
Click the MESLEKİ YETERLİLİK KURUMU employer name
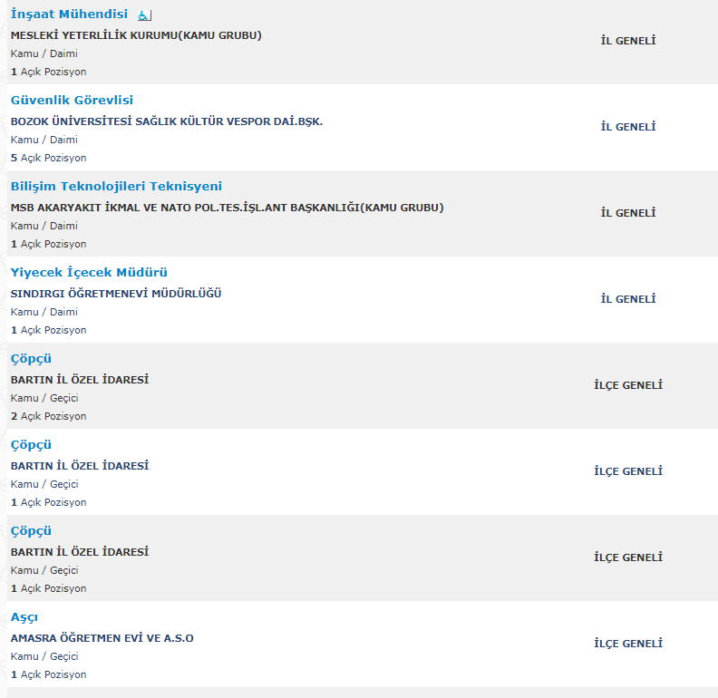click(136, 35)
